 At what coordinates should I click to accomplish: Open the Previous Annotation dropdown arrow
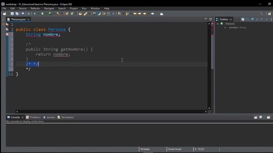tap(131, 14)
